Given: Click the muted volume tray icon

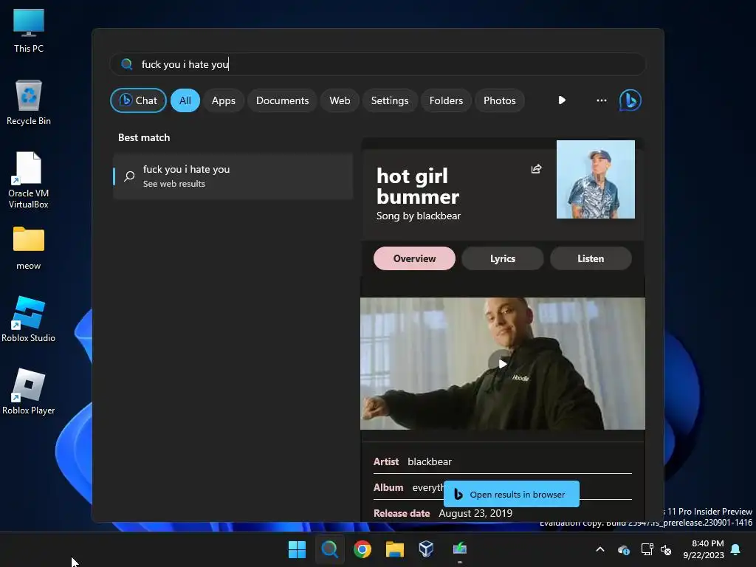Looking at the screenshot, I should pyautogui.click(x=666, y=549).
